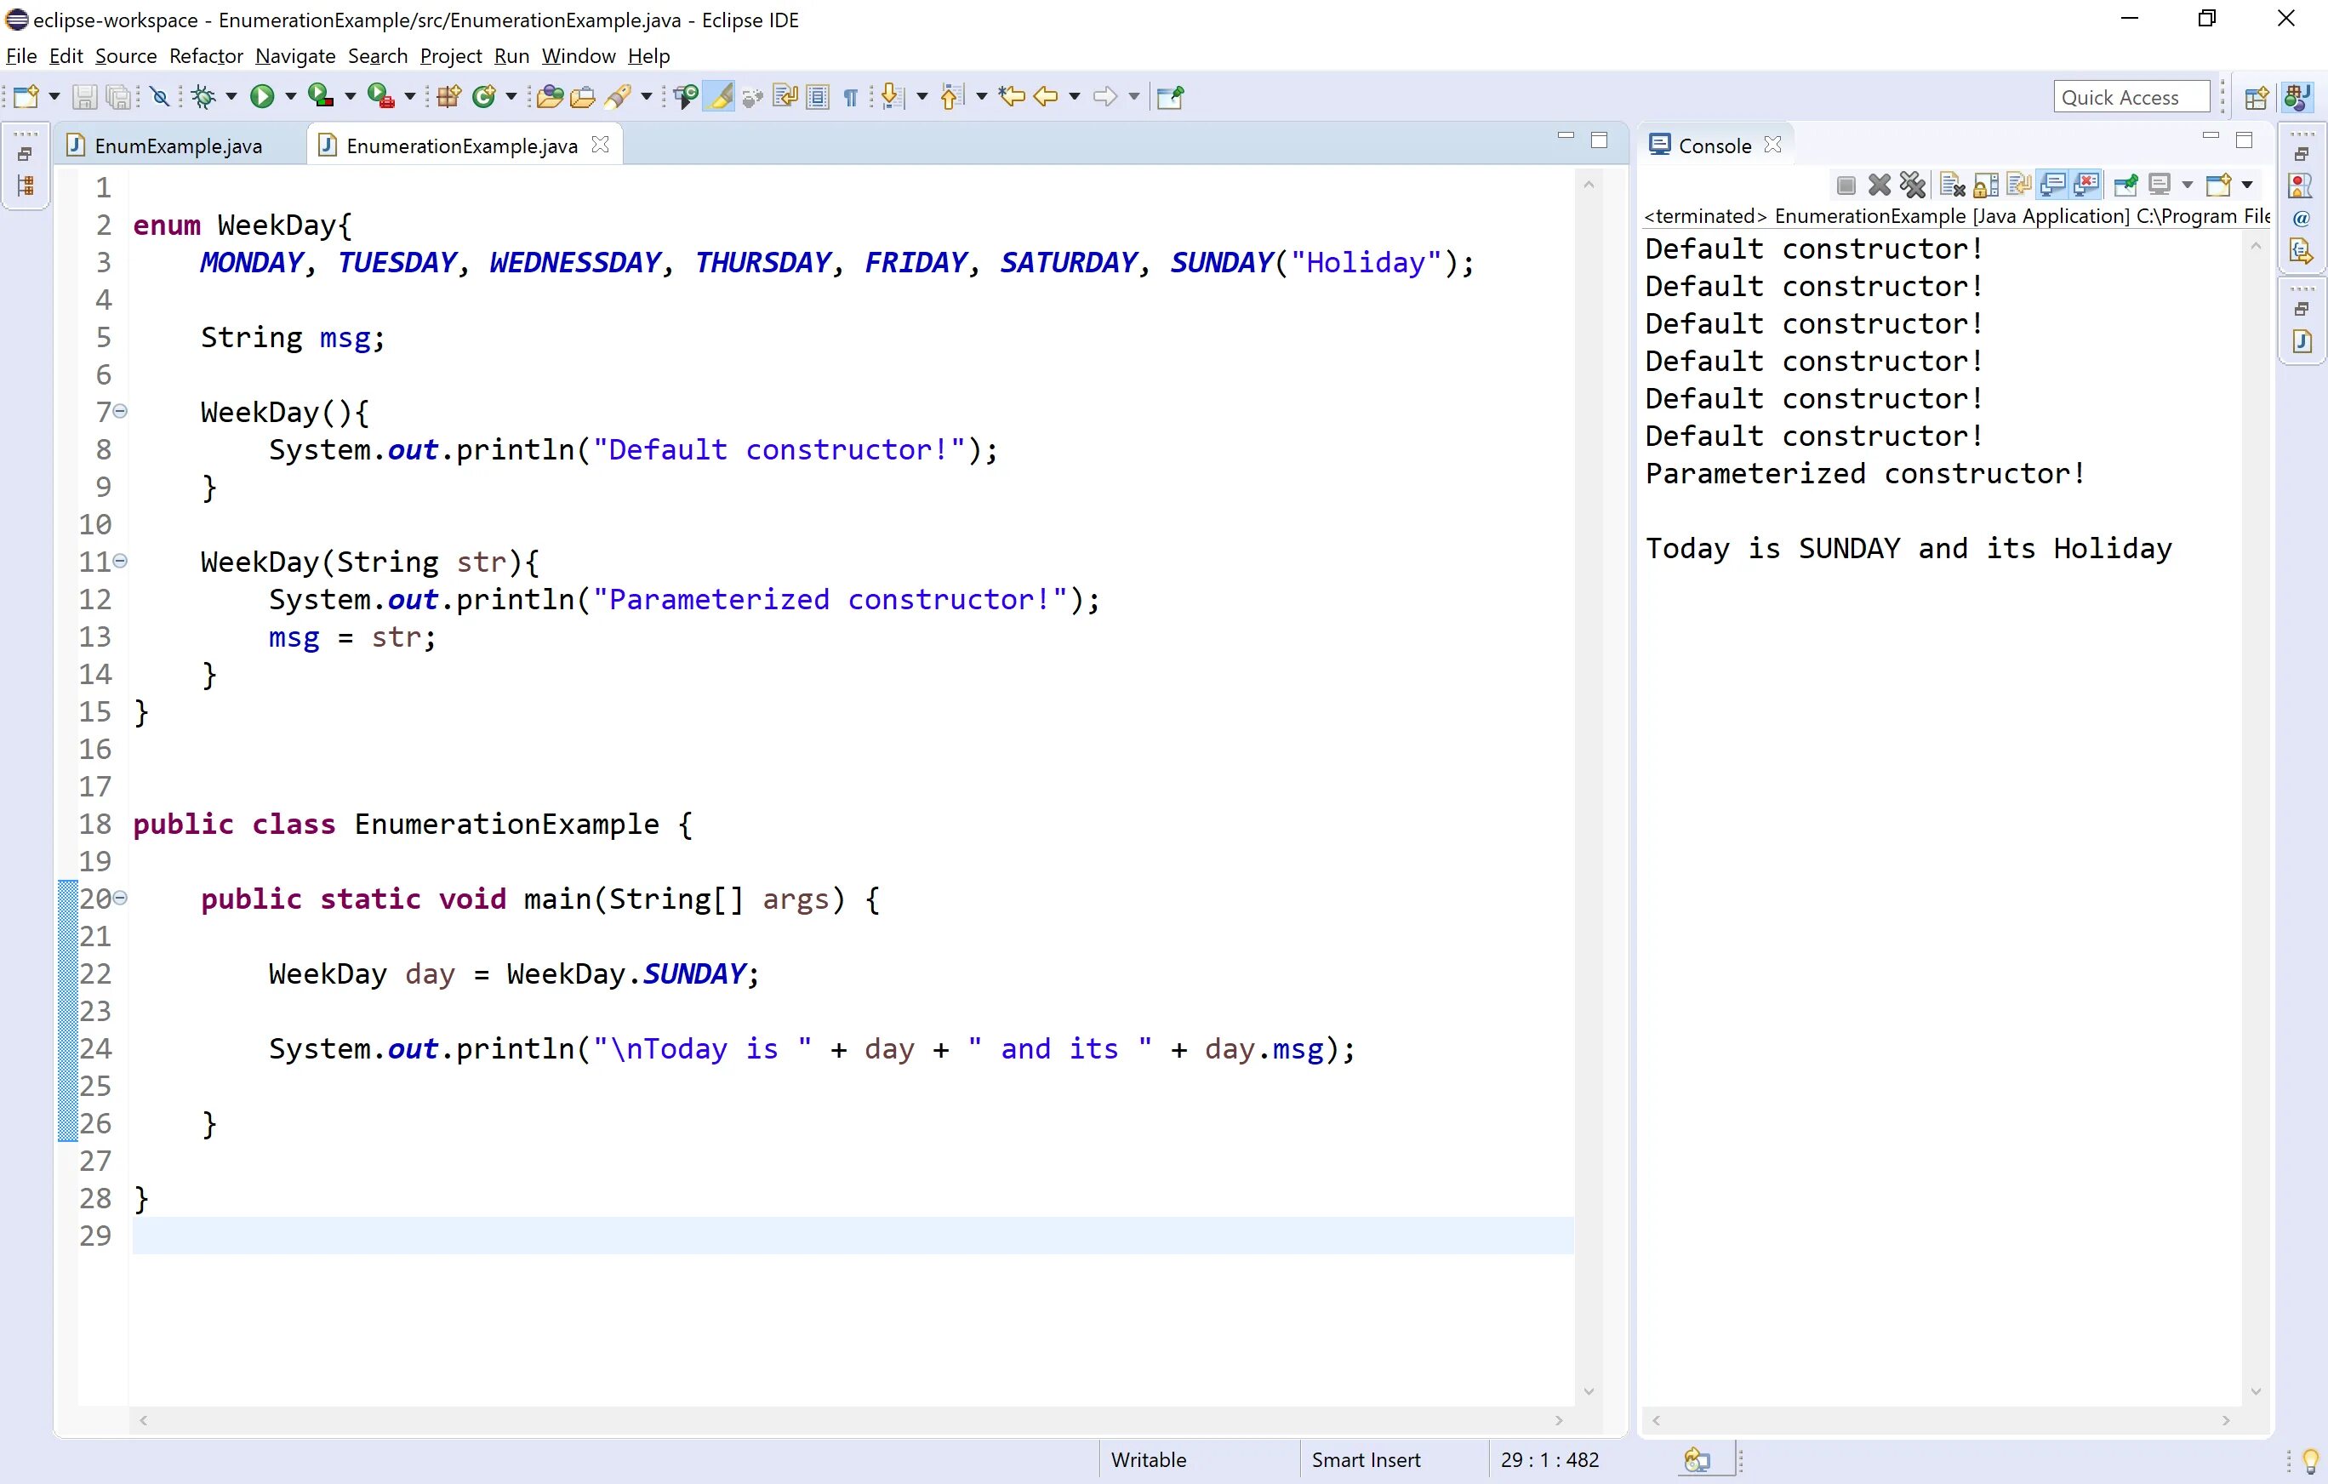Toggle show console on standard error
This screenshot has width=2328, height=1484.
click(x=2085, y=184)
